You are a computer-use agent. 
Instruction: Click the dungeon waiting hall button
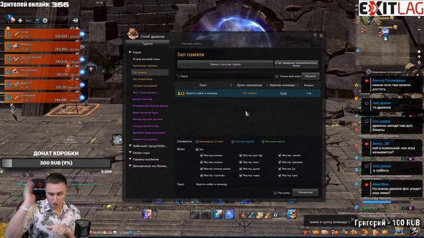tap(296, 65)
